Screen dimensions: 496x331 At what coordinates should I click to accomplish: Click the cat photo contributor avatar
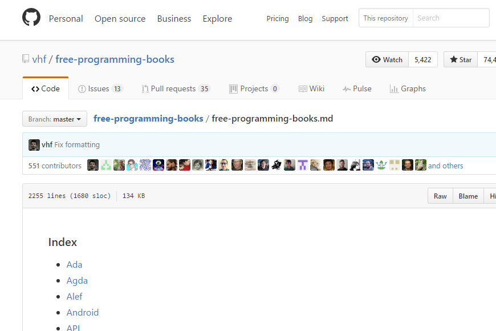[x=316, y=165]
